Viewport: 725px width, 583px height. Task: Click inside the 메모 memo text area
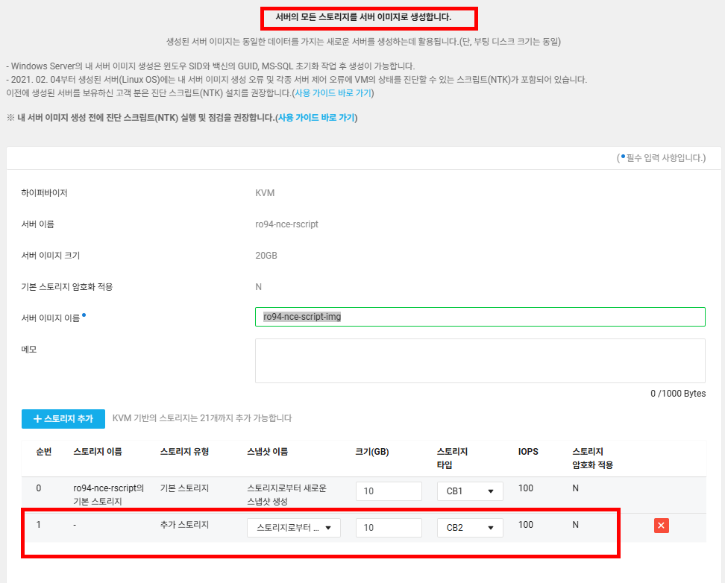(480, 360)
